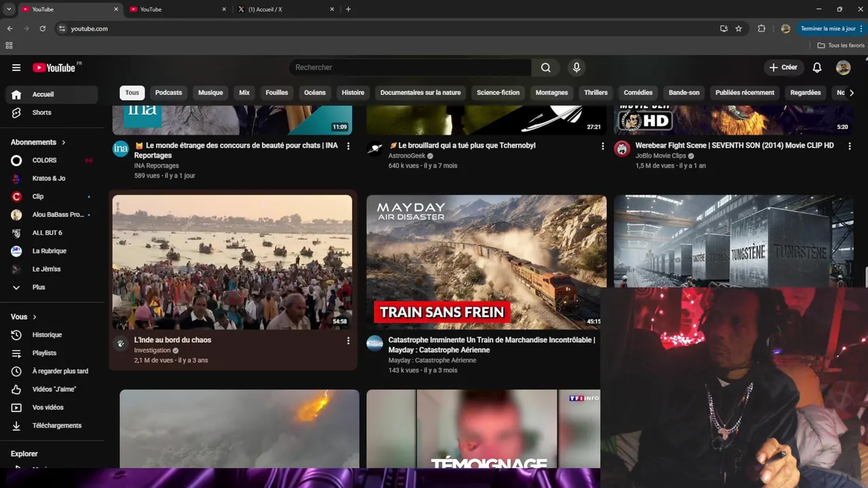The image size is (868, 488).
Task: Open Clip channel subscription
Action: coord(52,197)
